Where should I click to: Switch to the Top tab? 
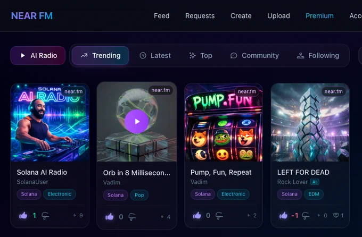pyautogui.click(x=201, y=56)
